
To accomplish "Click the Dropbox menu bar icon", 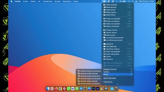I will point(113,1).
